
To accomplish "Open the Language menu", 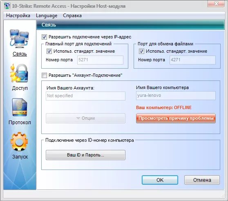I will pos(47,16).
